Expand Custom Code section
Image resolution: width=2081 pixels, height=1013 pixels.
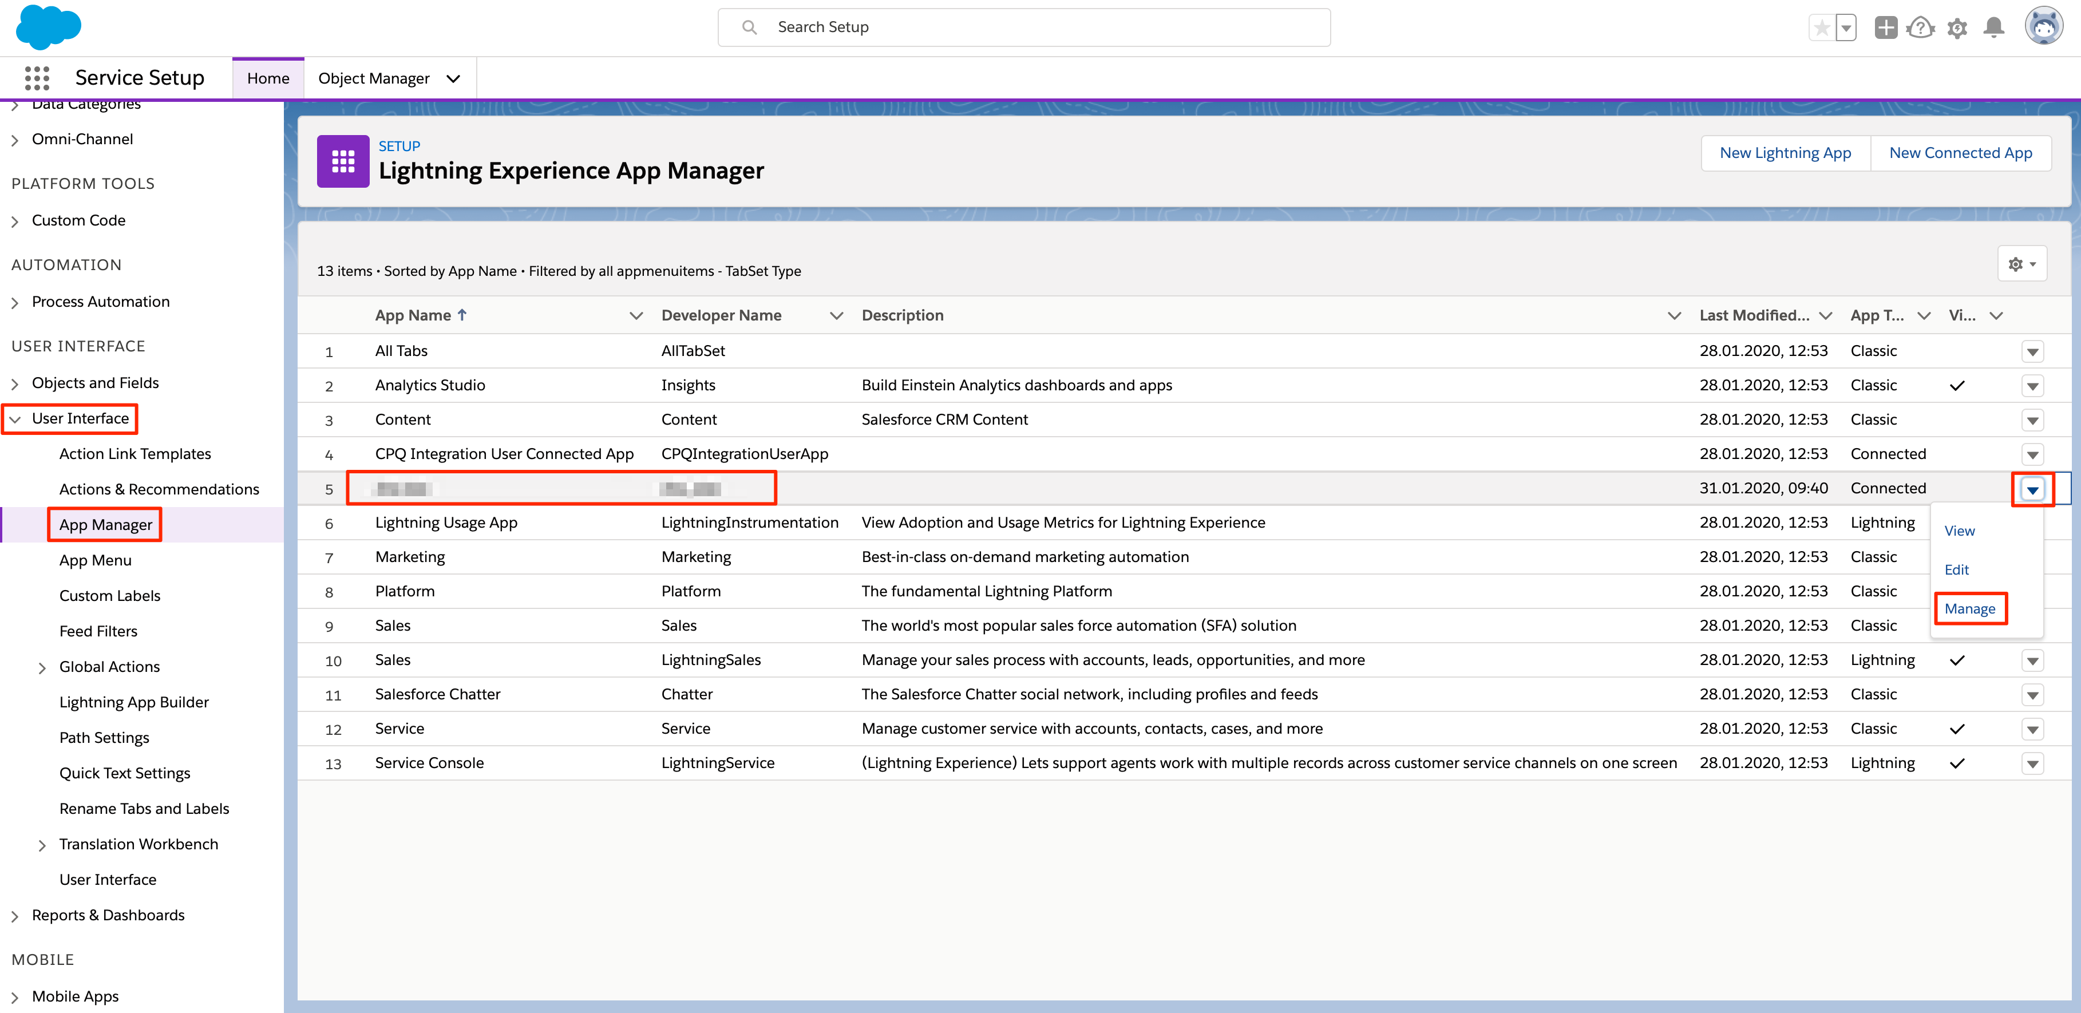click(x=14, y=221)
